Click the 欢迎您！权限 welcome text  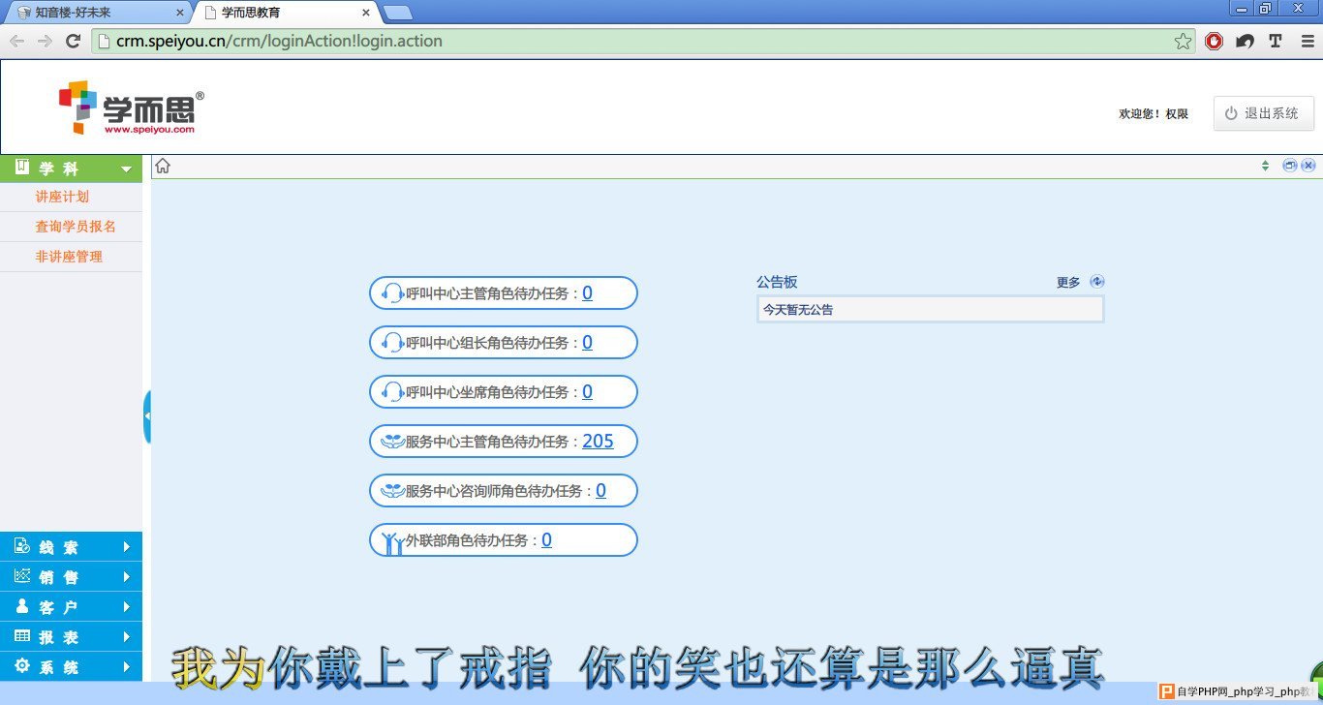(1154, 114)
